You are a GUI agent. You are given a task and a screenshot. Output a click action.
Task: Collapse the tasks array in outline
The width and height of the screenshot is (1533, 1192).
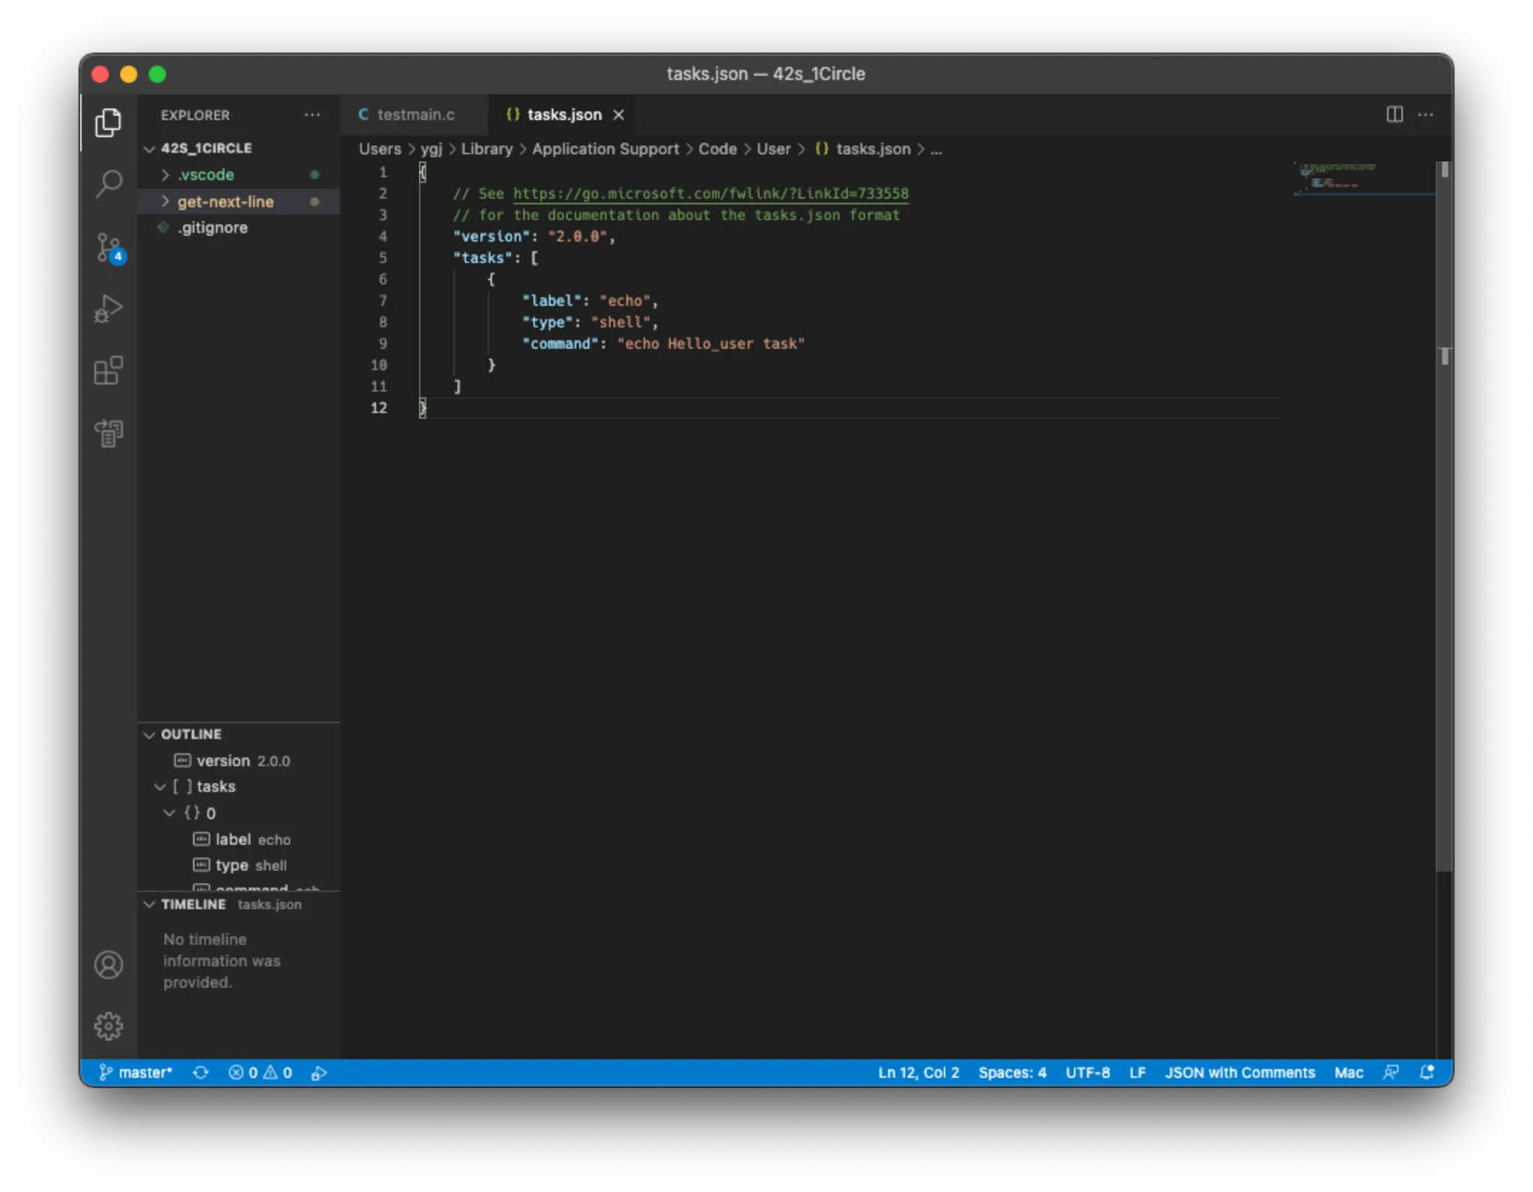pyautogui.click(x=159, y=786)
